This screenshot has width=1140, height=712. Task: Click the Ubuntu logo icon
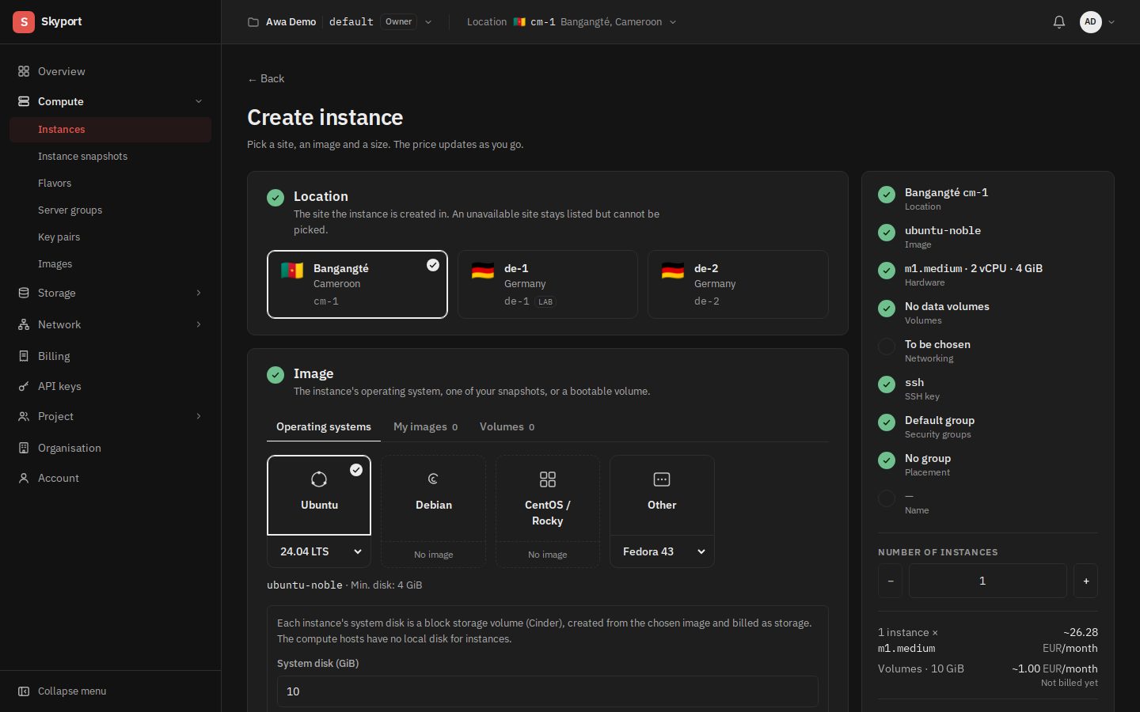point(319,479)
